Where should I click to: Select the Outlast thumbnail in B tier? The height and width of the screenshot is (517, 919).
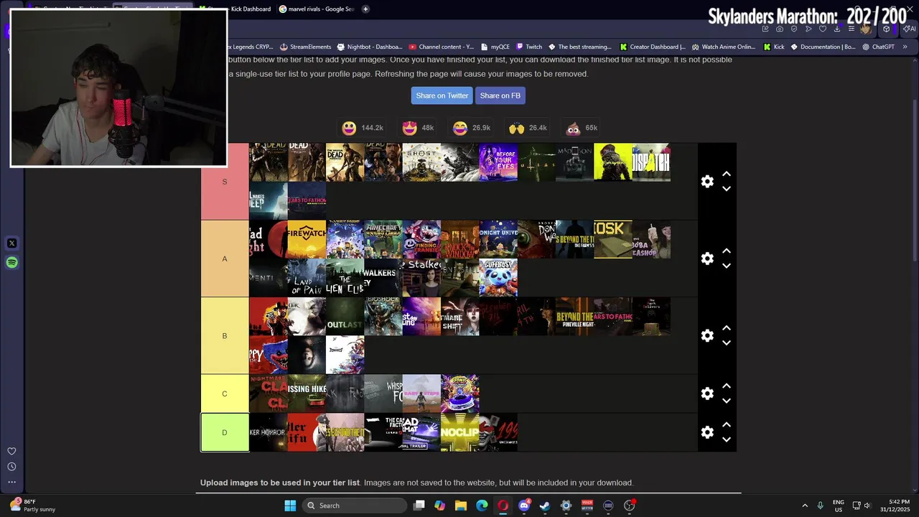pos(345,317)
